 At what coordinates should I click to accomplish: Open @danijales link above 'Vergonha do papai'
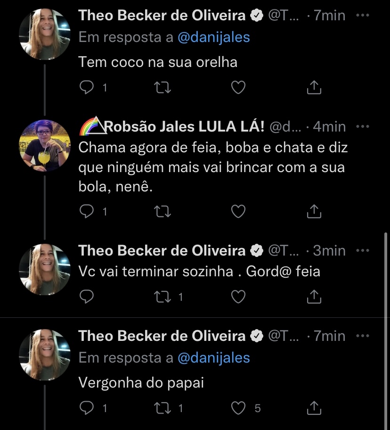pos(213,358)
